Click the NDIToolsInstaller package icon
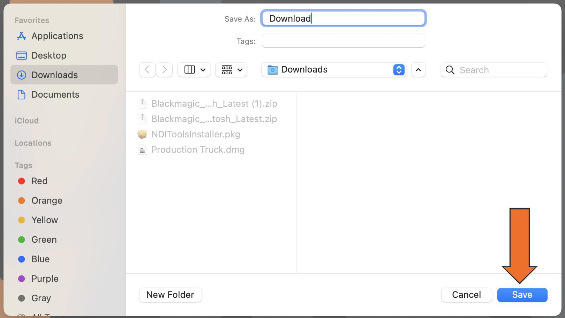The height and width of the screenshot is (318, 565). pyautogui.click(x=142, y=134)
